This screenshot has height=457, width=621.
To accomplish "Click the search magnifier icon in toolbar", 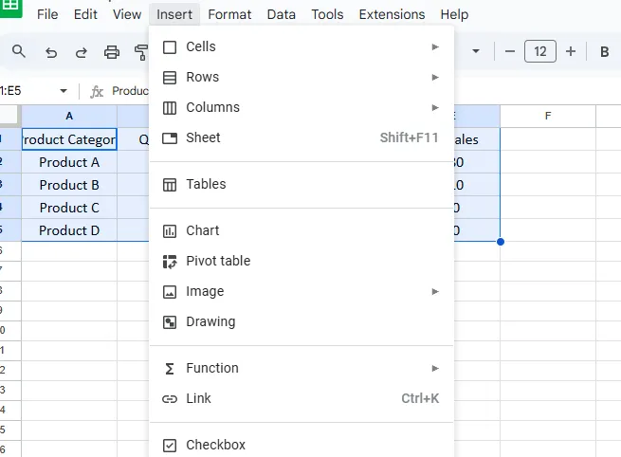I will click(19, 52).
